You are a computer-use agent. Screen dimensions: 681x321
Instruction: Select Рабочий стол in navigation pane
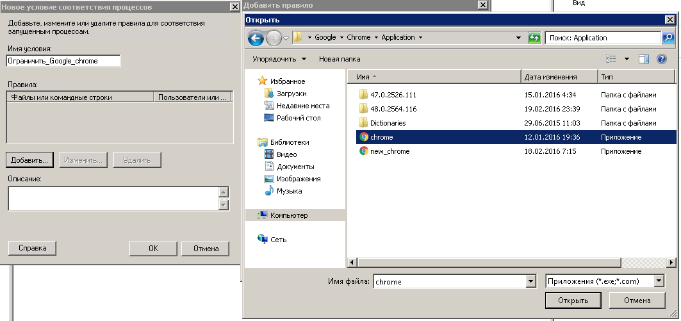[x=298, y=118]
